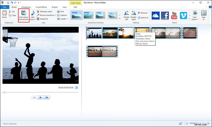This screenshot has height=127, width=212.
Task: Apply the fourth AutoMovie theme
Action: coord(112,15)
